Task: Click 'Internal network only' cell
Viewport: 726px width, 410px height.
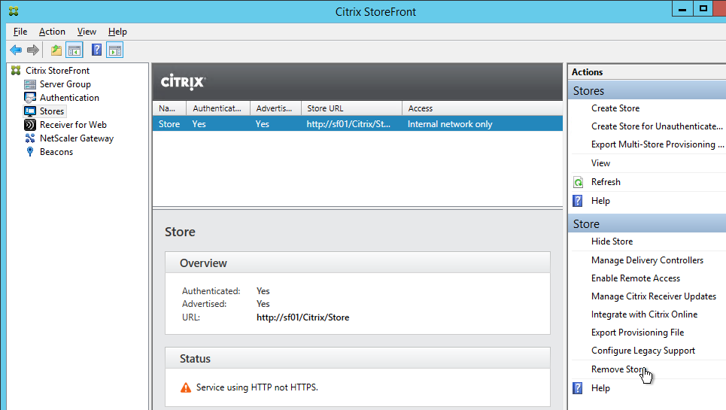Action: click(x=450, y=124)
